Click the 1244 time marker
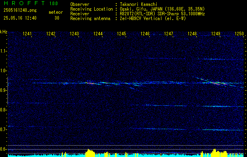Screen dimensions: 247x157 click(98, 34)
